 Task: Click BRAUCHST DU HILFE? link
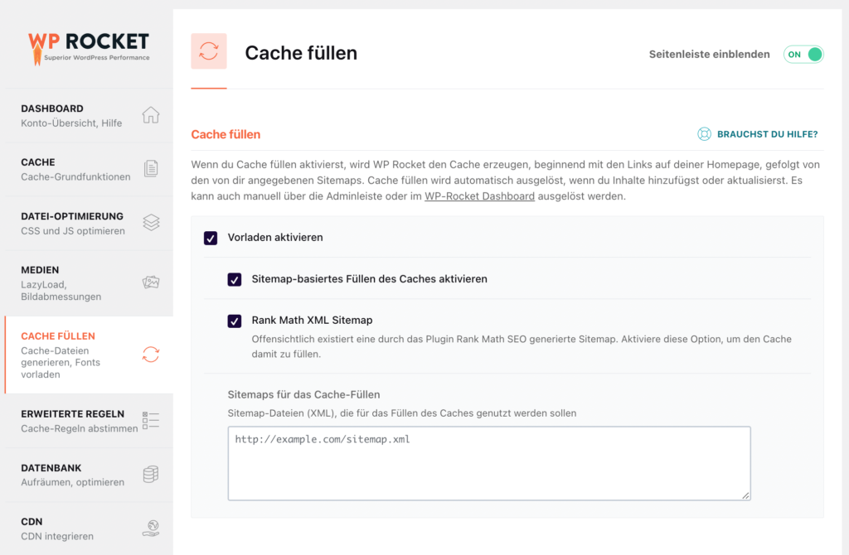pyautogui.click(x=767, y=134)
